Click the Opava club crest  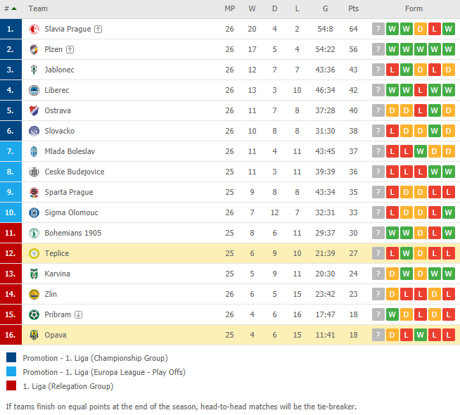click(34, 335)
